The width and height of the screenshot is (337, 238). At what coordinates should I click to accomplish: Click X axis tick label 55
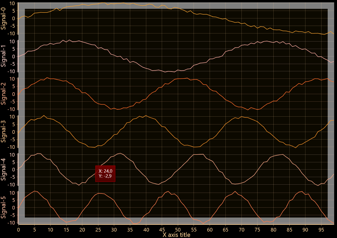pyautogui.click(x=194, y=230)
